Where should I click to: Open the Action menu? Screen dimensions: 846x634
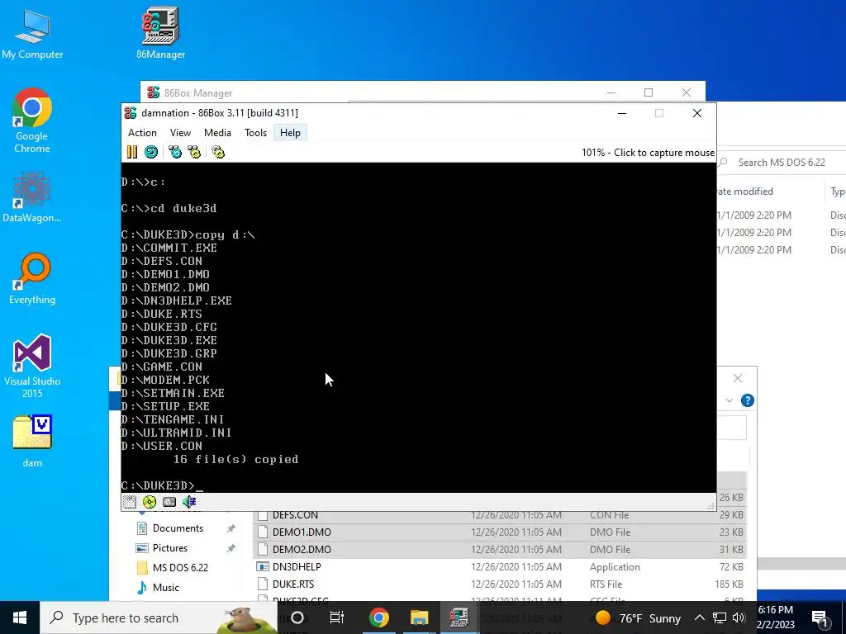[x=142, y=133]
